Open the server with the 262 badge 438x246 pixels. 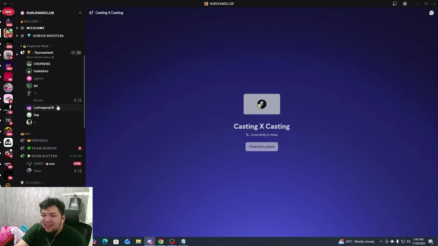point(8,22)
